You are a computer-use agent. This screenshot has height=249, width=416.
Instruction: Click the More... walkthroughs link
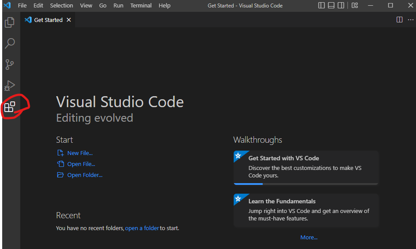pos(309,237)
